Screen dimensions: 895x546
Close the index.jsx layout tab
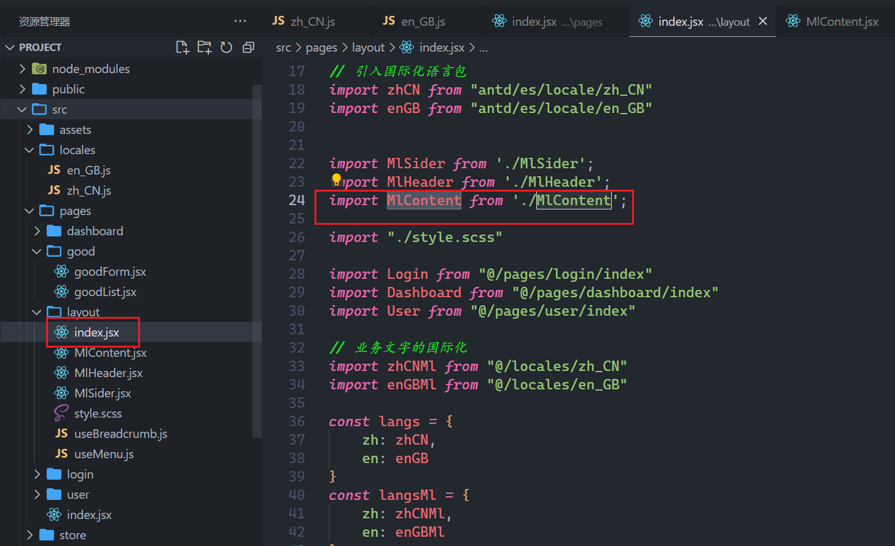763,21
